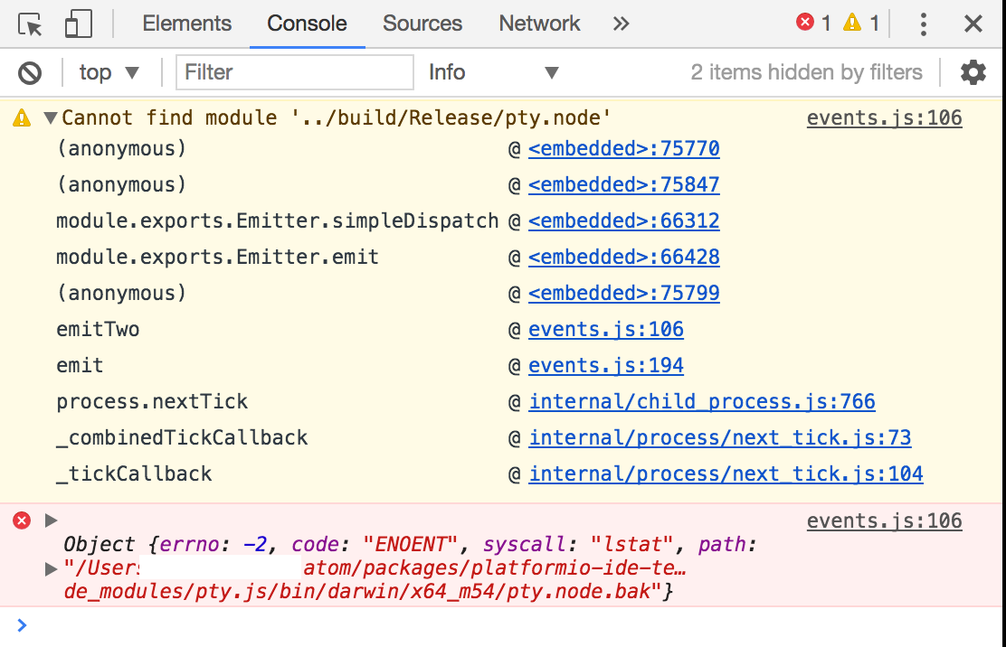1006x647 pixels.
Task: Open events.js:106 link on the warning row
Action: pyautogui.click(x=884, y=117)
